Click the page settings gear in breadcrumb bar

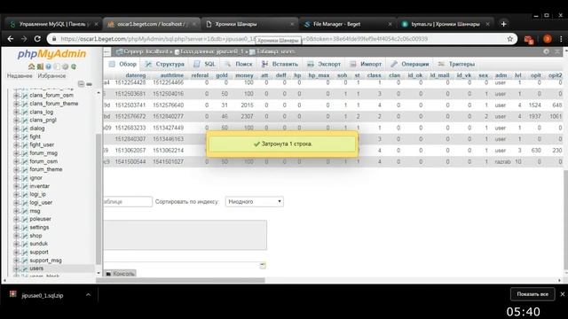(546, 51)
